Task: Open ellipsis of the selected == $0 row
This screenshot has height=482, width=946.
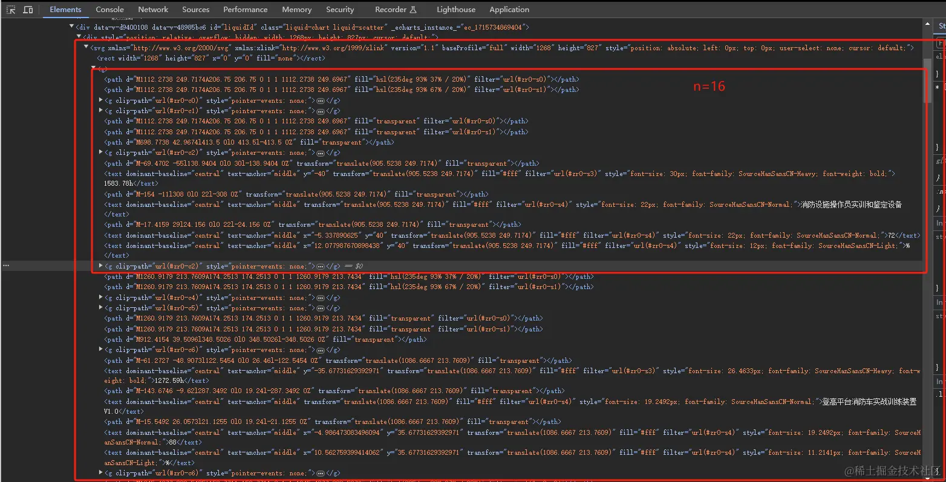Action: click(x=321, y=266)
